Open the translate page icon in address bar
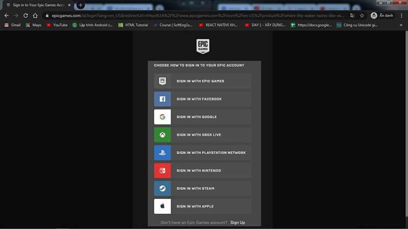Image resolution: width=408 pixels, height=229 pixels. (352, 16)
